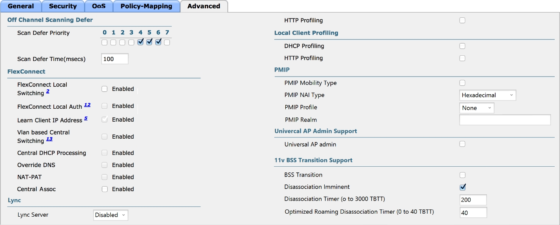
Task: Open footnote 5 link for Learn Client IP Address
Action: [x=86, y=119]
